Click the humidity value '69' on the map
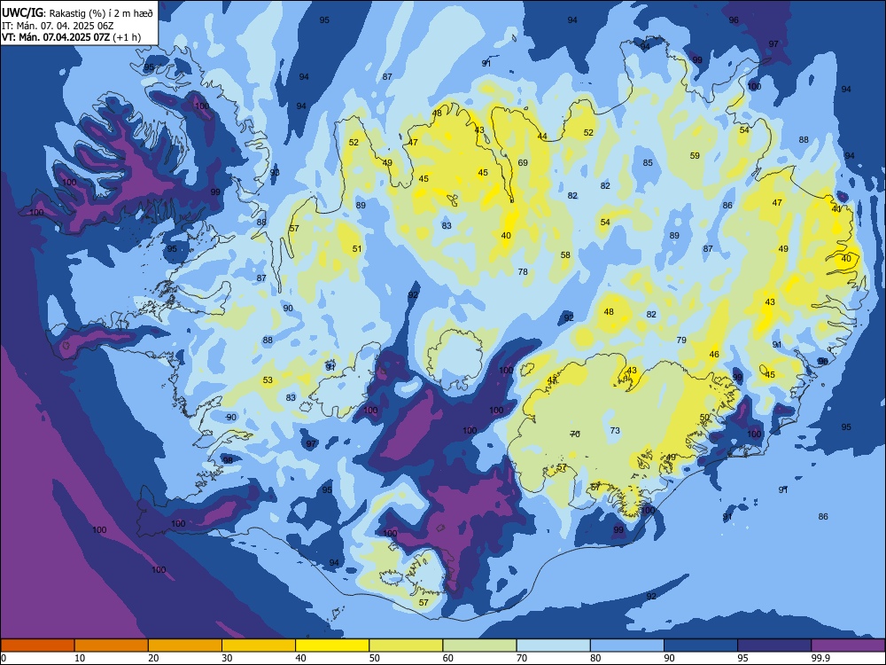Viewport: 886px width, 665px height. point(523,163)
